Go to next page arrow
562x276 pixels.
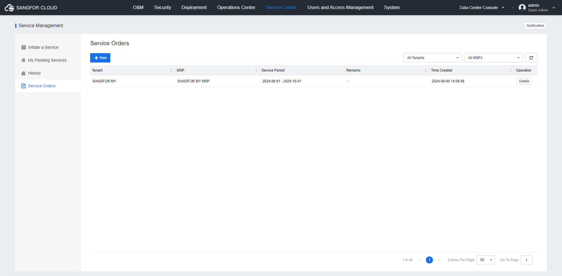(x=439, y=260)
